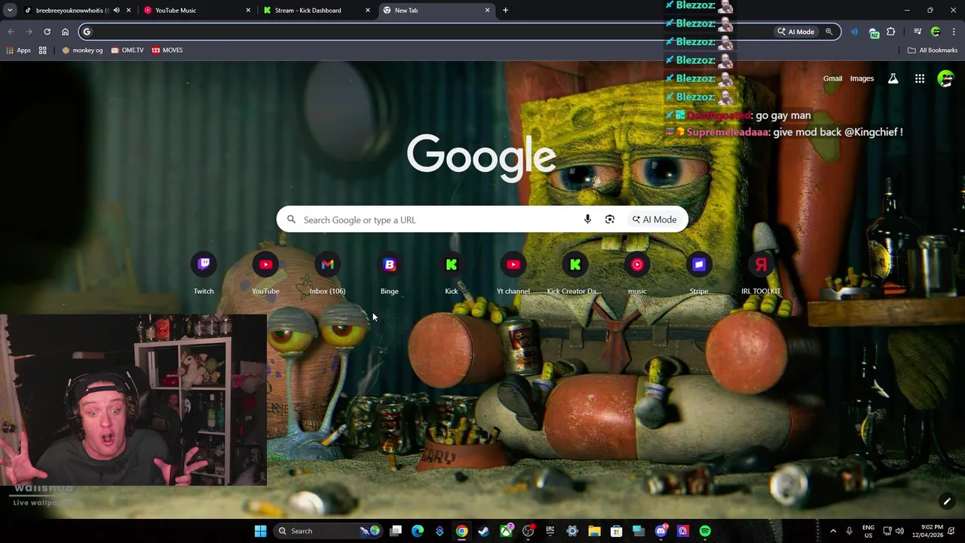
Task: Open Spotify from the taskbar
Action: (705, 531)
